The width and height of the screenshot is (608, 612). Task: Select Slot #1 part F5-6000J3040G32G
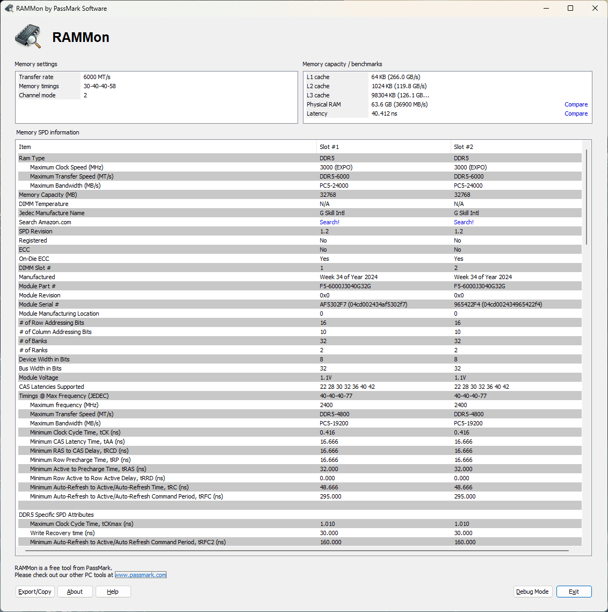coord(345,286)
